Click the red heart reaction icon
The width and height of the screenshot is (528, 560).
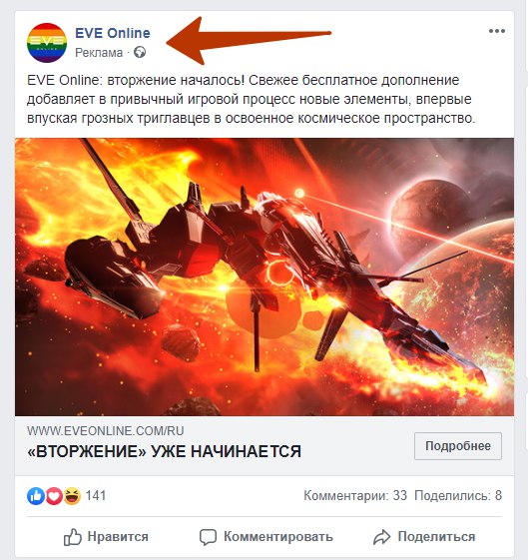54,496
